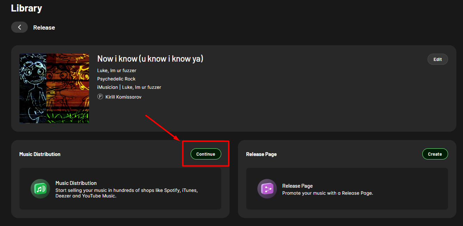Open the album cover artwork thumbnail
This screenshot has height=226, width=463.
click(x=54, y=88)
